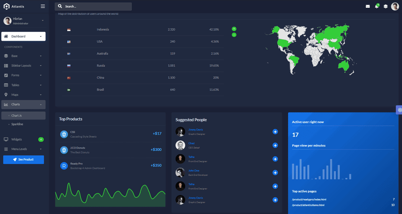Open notifications bell icon
The width and height of the screenshot is (402, 214).
(x=376, y=6)
